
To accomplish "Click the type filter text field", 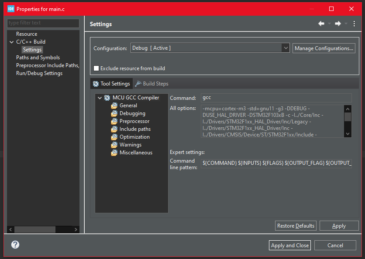I will click(x=43, y=23).
